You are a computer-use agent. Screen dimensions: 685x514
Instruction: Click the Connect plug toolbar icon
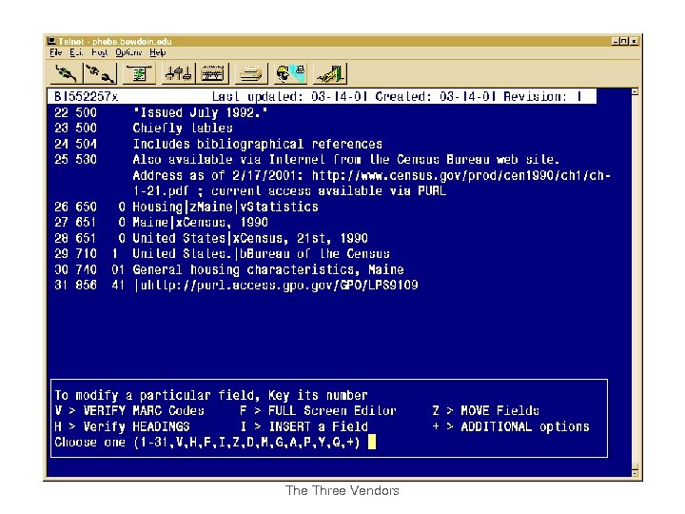tap(67, 73)
